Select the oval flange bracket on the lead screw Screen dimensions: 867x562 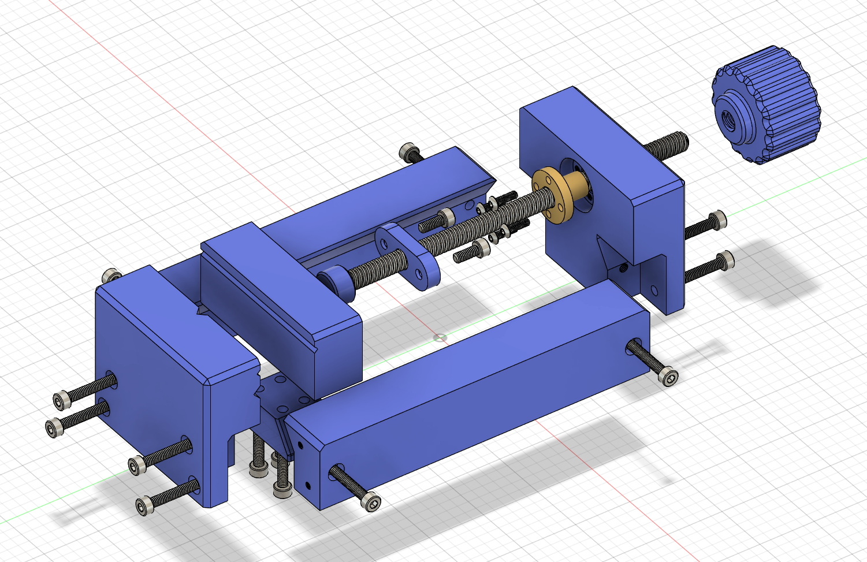click(x=409, y=257)
